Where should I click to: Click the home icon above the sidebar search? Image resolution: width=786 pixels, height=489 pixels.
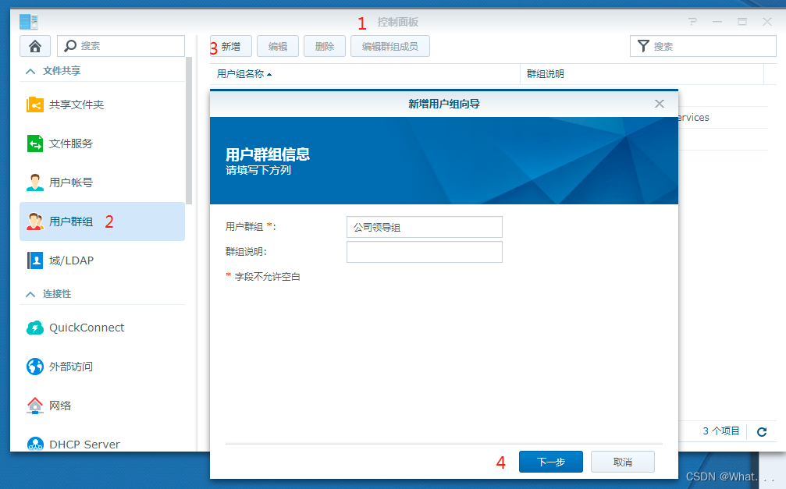point(35,46)
